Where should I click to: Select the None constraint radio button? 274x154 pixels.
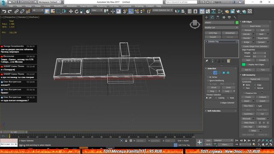[x=244, y=85]
